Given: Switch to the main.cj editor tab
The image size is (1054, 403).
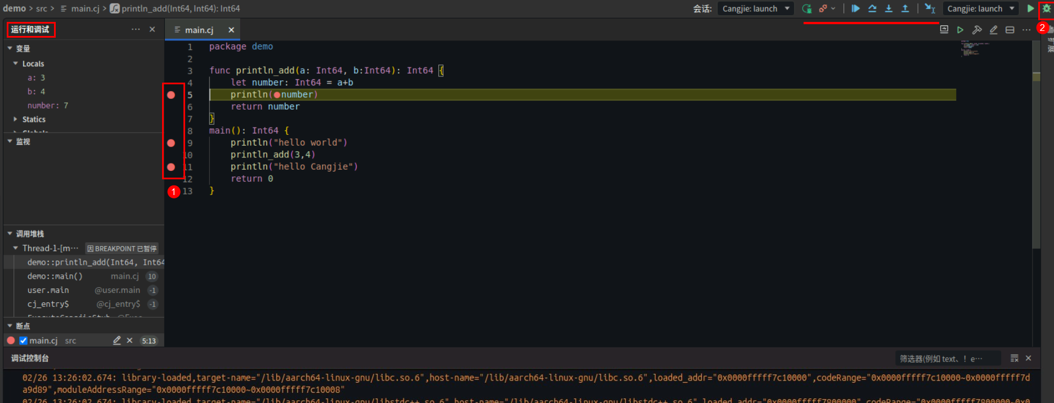Looking at the screenshot, I should [199, 30].
